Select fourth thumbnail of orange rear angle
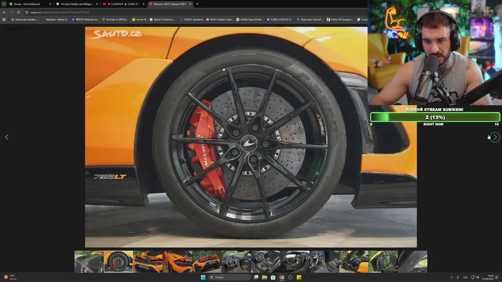502x282 pixels. click(177, 262)
